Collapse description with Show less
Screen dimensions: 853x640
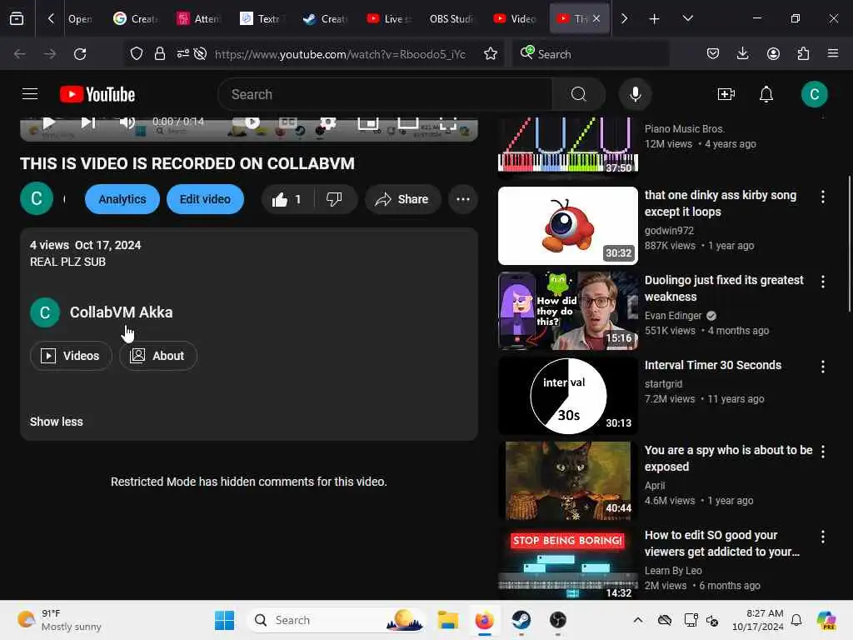tap(57, 422)
